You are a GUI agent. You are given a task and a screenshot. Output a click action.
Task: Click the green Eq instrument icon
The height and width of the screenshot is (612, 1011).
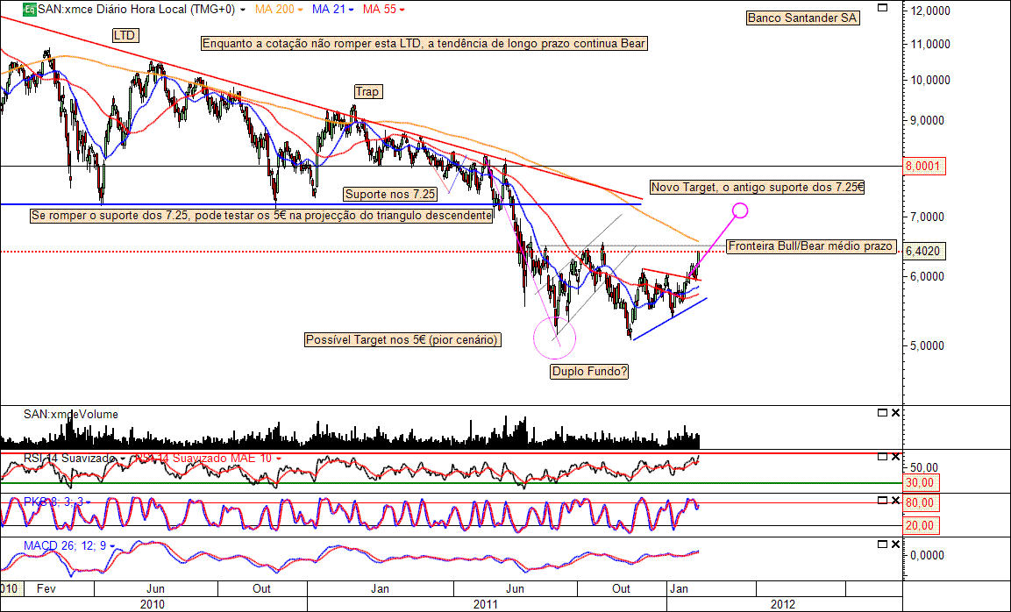pos(30,10)
